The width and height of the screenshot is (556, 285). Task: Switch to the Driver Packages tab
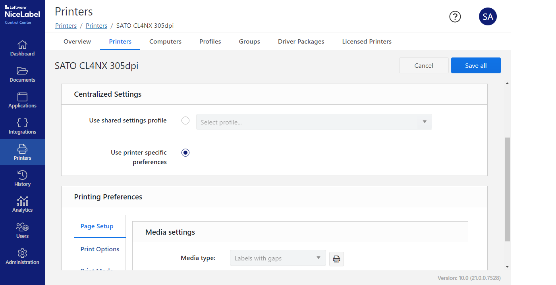coord(301,41)
